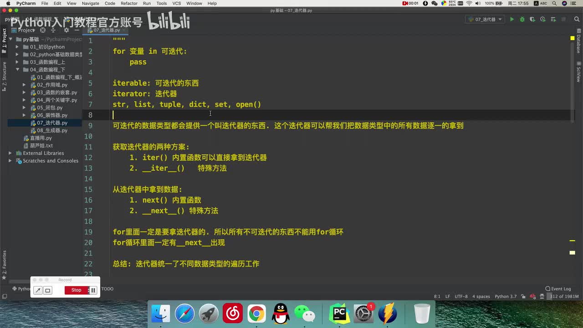Select the arrow tool in Record window
The width and height of the screenshot is (583, 328).
(x=38, y=290)
